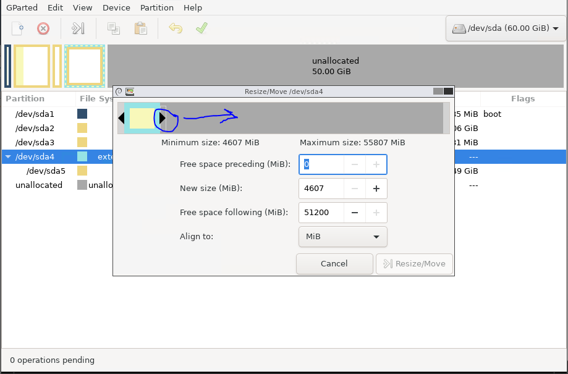568x374 pixels.
Task: Click the right resize handle arrow
Action: tap(163, 118)
